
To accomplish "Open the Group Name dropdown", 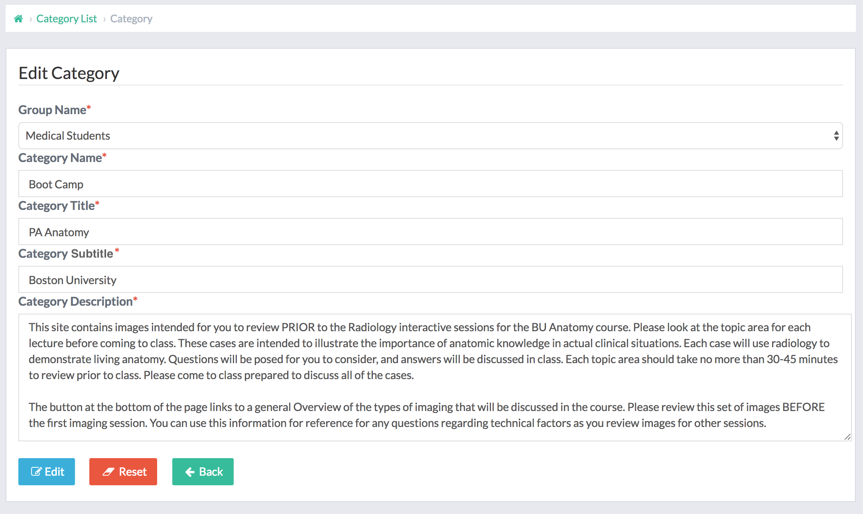I will 430,136.
